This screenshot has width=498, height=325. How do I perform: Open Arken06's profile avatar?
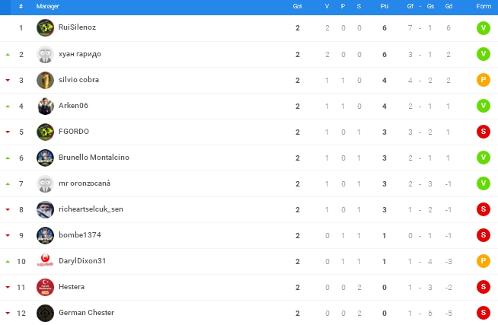[45, 106]
